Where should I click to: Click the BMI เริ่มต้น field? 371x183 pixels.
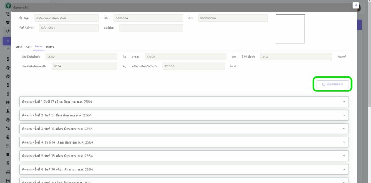[296, 57]
